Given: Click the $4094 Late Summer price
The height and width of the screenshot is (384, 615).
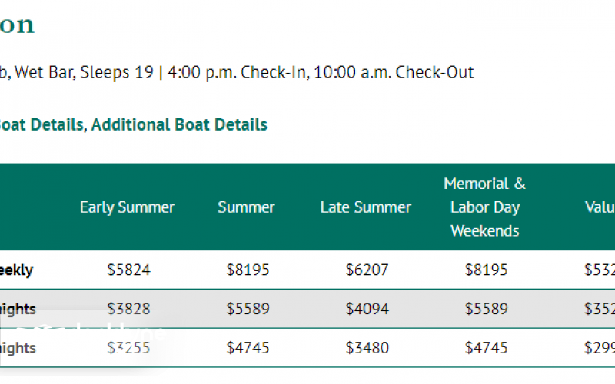Looking at the screenshot, I should (x=367, y=310).
